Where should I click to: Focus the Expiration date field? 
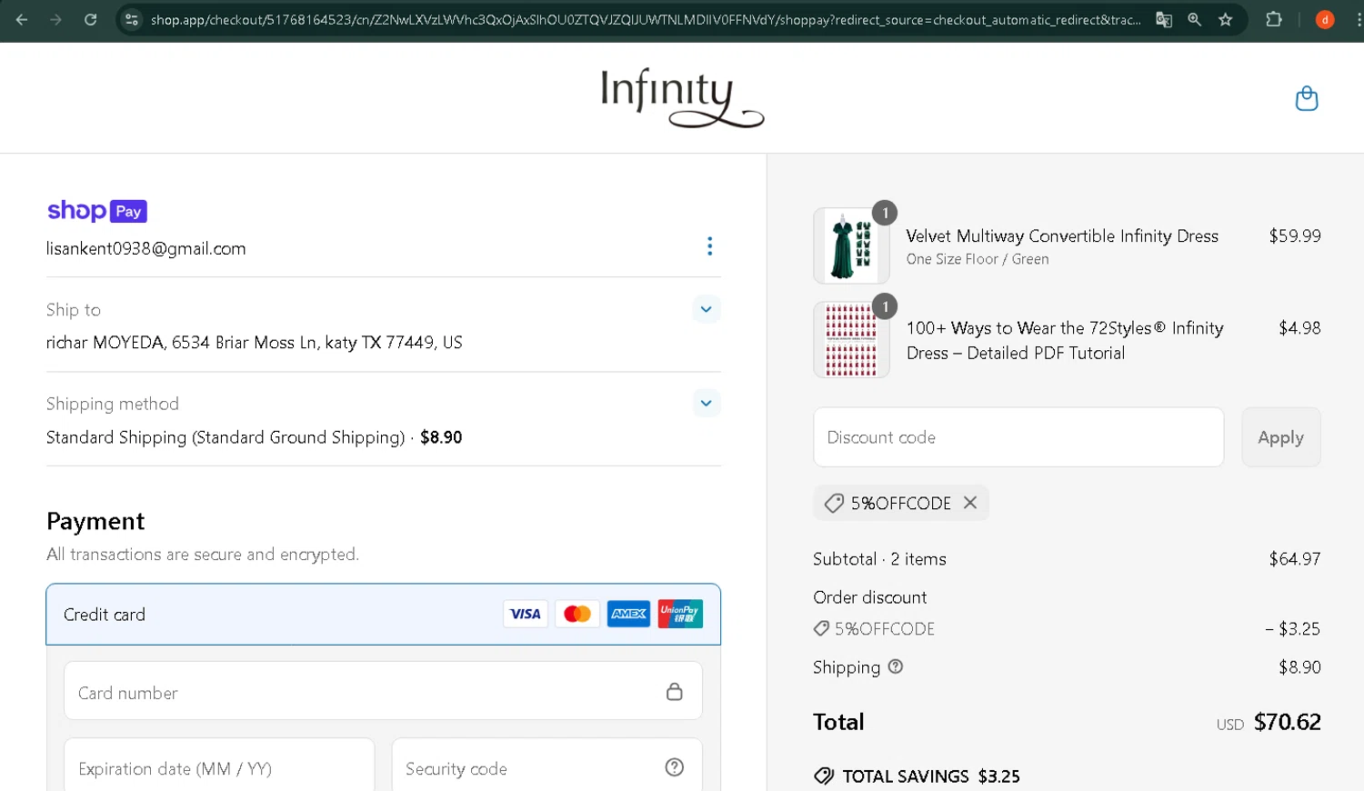tap(219, 766)
